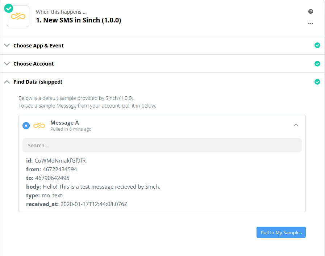Focus the sample Search field
This screenshot has height=256, width=325.
162,146
